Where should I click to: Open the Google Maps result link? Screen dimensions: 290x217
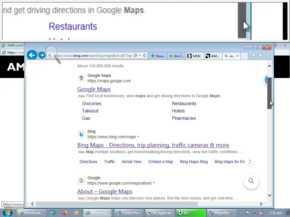tap(94, 89)
